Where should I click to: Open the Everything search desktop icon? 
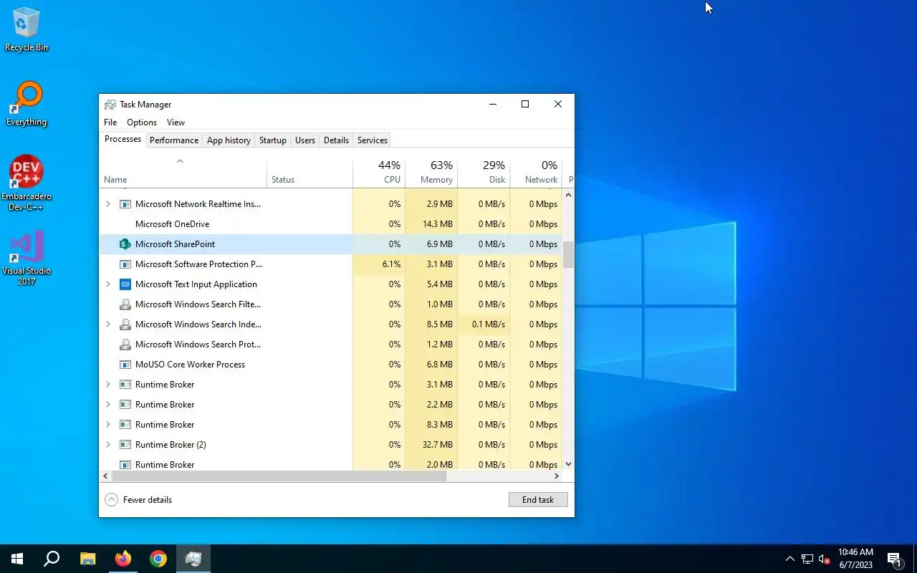tap(27, 104)
